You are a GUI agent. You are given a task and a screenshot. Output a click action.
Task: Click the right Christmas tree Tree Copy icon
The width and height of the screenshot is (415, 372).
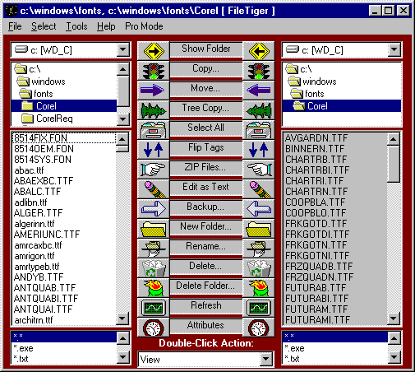tap(259, 110)
